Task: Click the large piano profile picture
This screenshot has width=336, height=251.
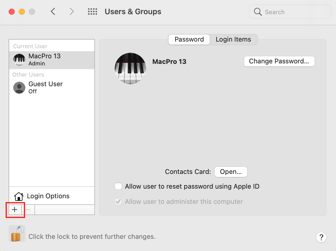Action: click(x=130, y=68)
